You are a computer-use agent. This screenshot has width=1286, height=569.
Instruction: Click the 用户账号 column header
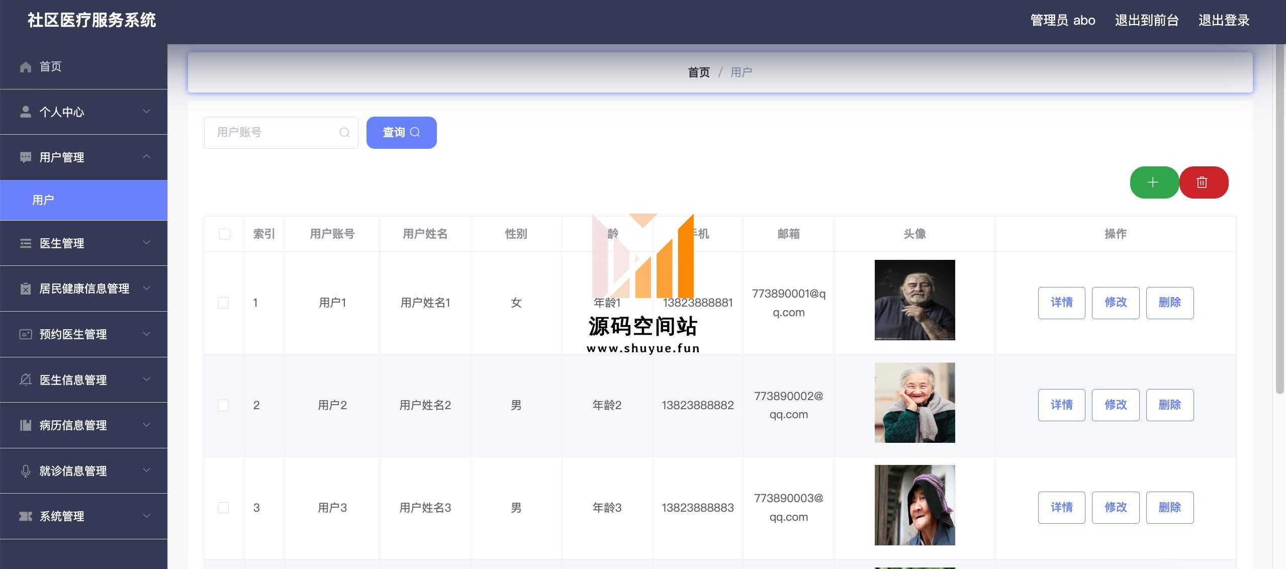coord(332,234)
